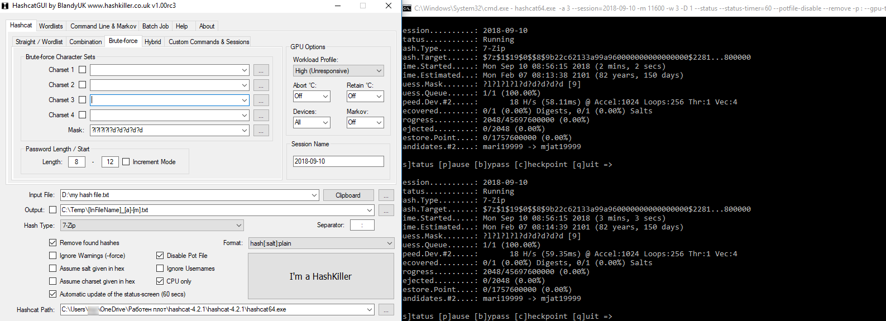Enable the Output file checkbox

click(53, 210)
